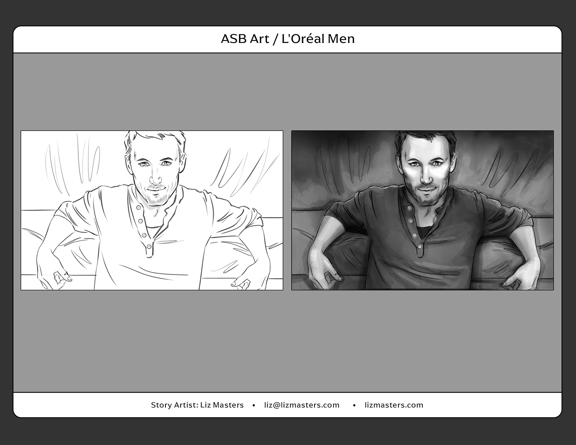Click the 'ASB Art' portion of the title
The image size is (576, 445).
click(x=245, y=39)
